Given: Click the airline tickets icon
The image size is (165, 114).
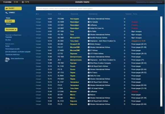Looking at the screenshot, I should tap(7, 60).
